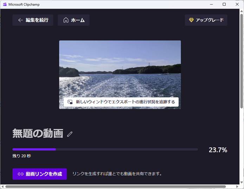Click the video preview thumbnail
The image size is (244, 189).
tap(120, 74)
